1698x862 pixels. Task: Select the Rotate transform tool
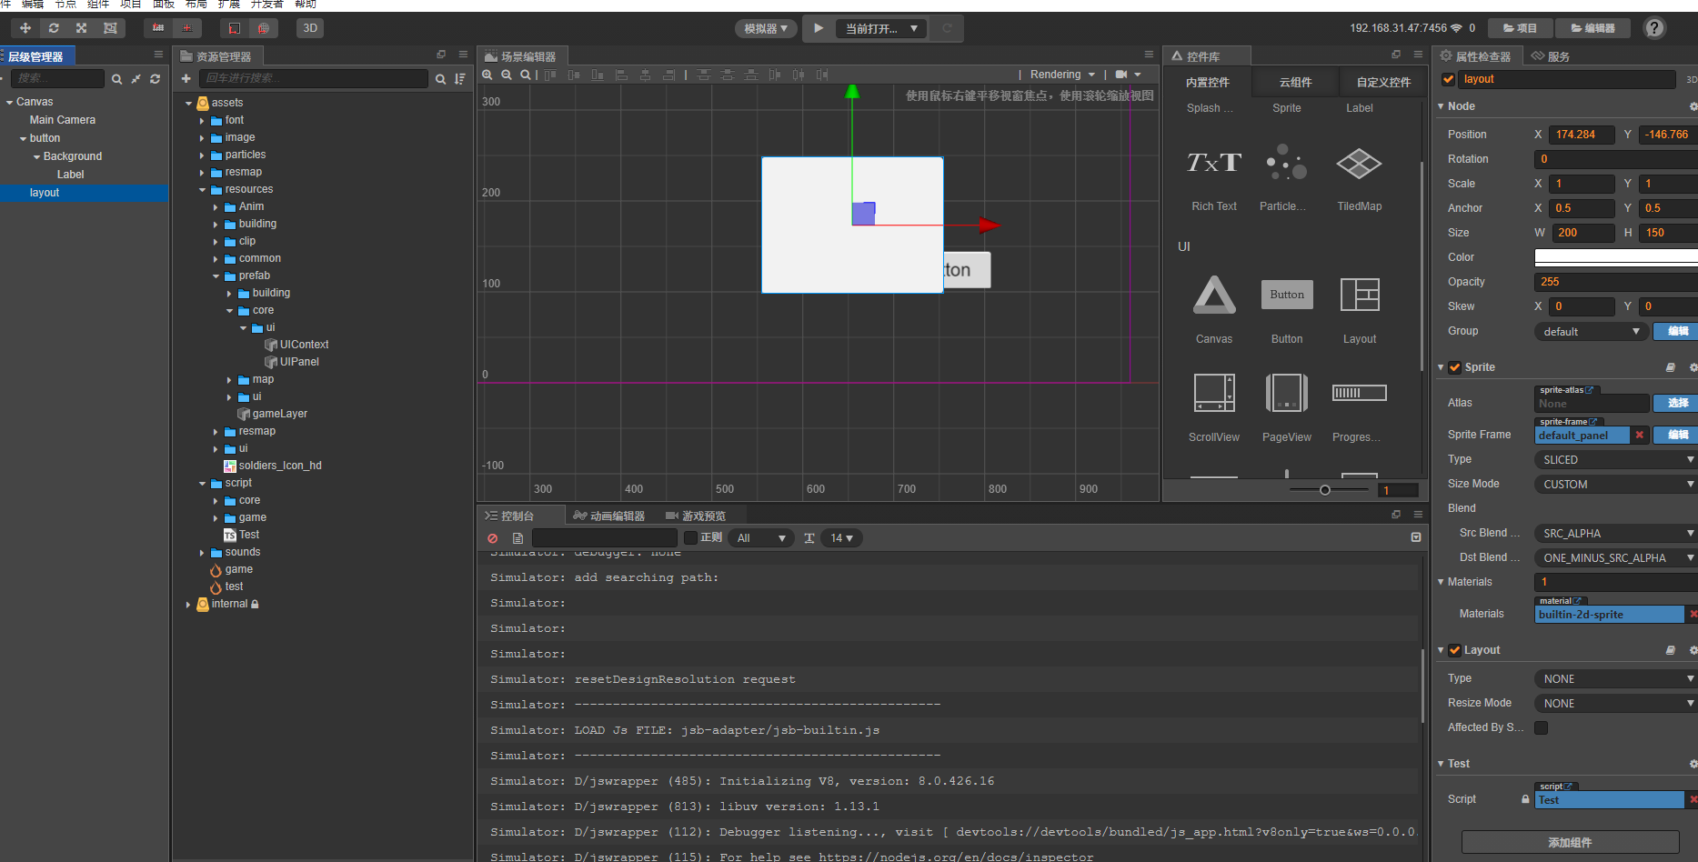[54, 28]
